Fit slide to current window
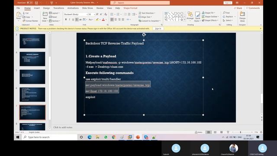This screenshot has width=277, height=156. [x=261, y=132]
